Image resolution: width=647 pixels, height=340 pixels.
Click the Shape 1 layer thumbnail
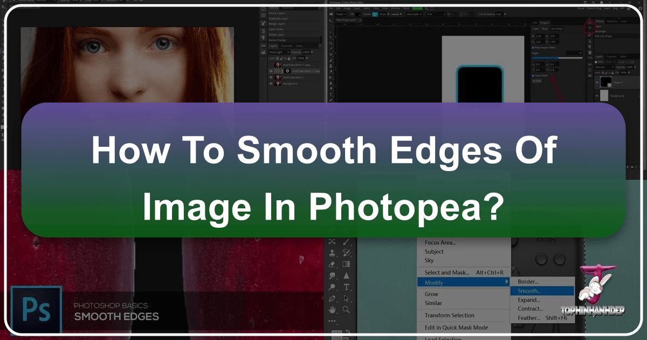(x=605, y=82)
